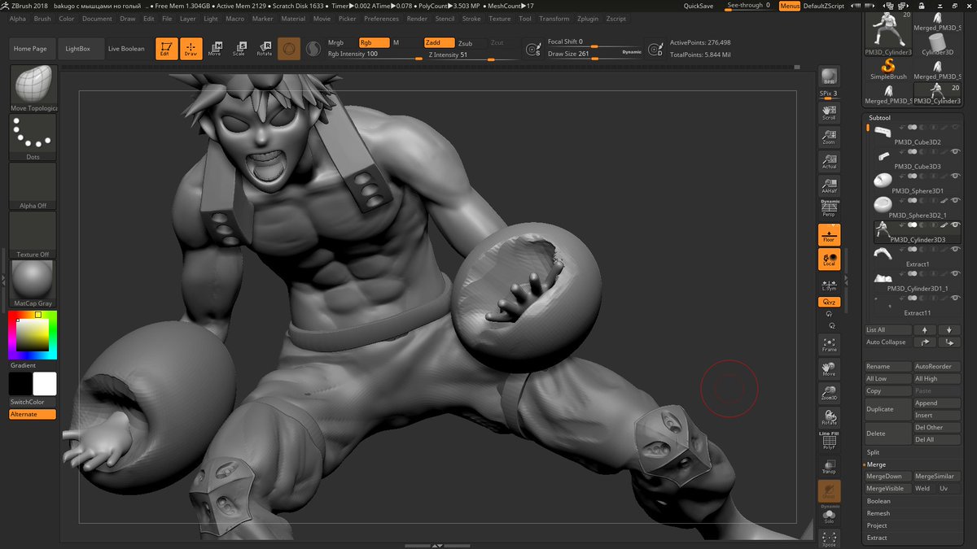Image resolution: width=977 pixels, height=549 pixels.
Task: Toggle L.Sym local symmetry
Action: tap(829, 284)
